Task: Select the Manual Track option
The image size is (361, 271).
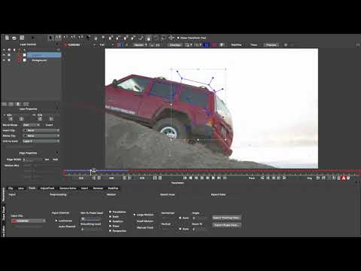Action: pyautogui.click(x=145, y=227)
